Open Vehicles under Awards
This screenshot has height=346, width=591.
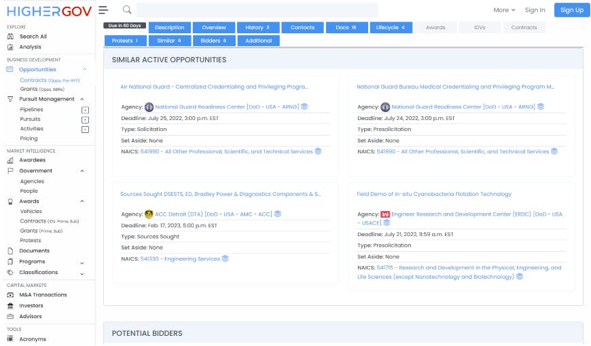pyautogui.click(x=31, y=212)
